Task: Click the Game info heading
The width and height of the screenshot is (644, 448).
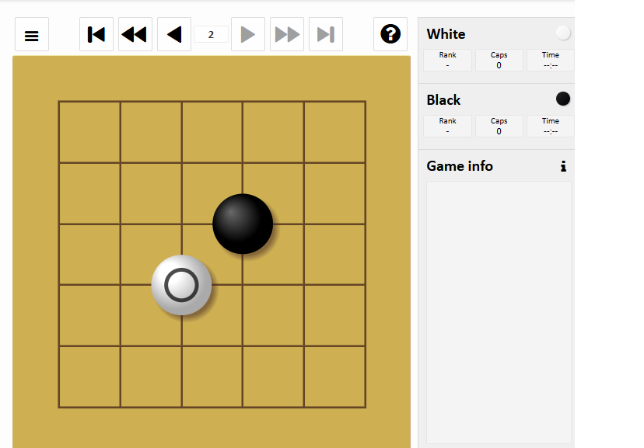Action: tap(460, 166)
